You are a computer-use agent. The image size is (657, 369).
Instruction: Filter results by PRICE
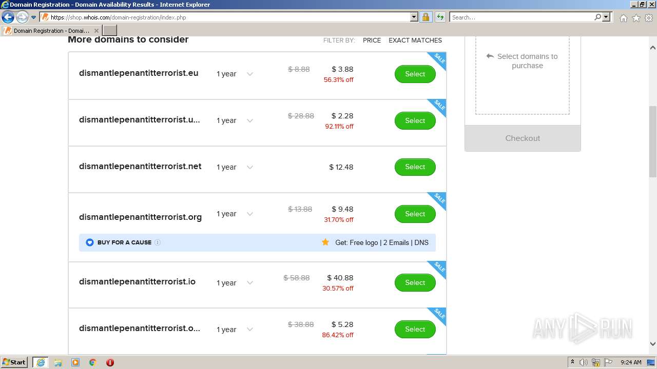(372, 40)
